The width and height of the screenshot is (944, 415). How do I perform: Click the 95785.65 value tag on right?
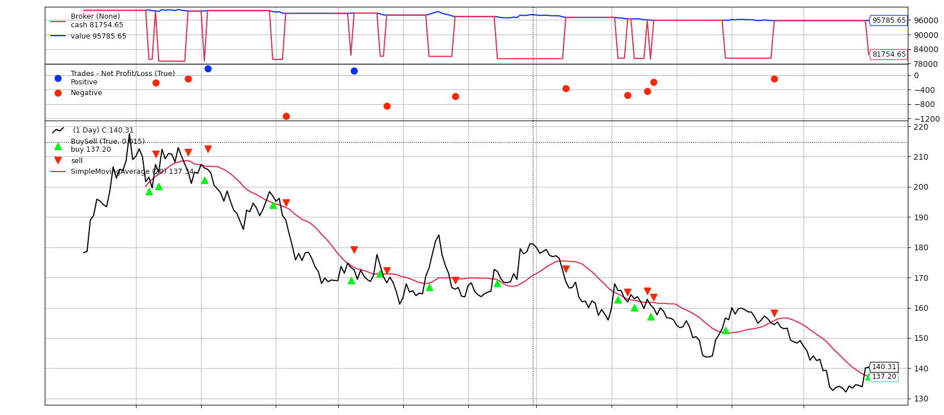[x=889, y=20]
